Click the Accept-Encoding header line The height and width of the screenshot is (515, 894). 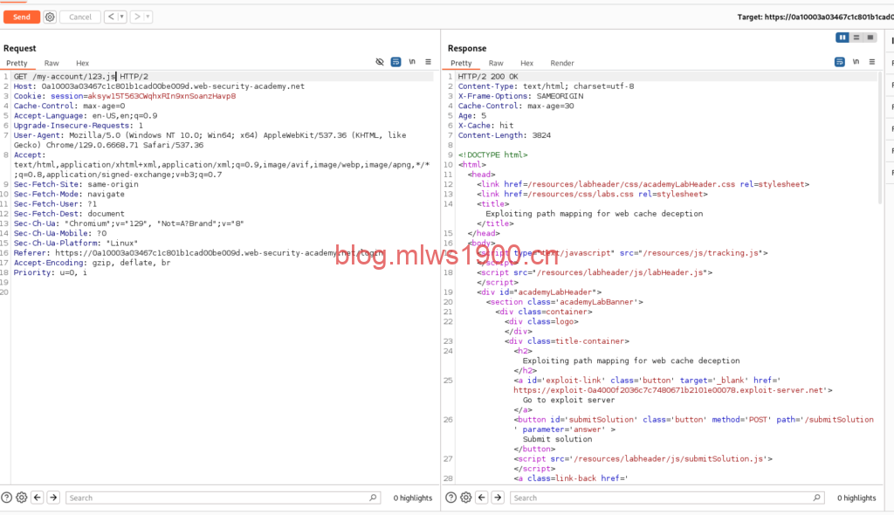click(x=92, y=263)
